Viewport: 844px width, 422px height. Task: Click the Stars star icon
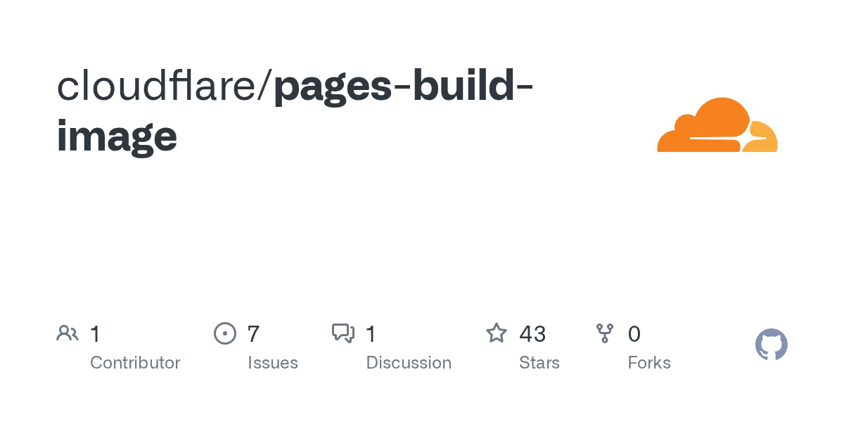[x=497, y=333]
